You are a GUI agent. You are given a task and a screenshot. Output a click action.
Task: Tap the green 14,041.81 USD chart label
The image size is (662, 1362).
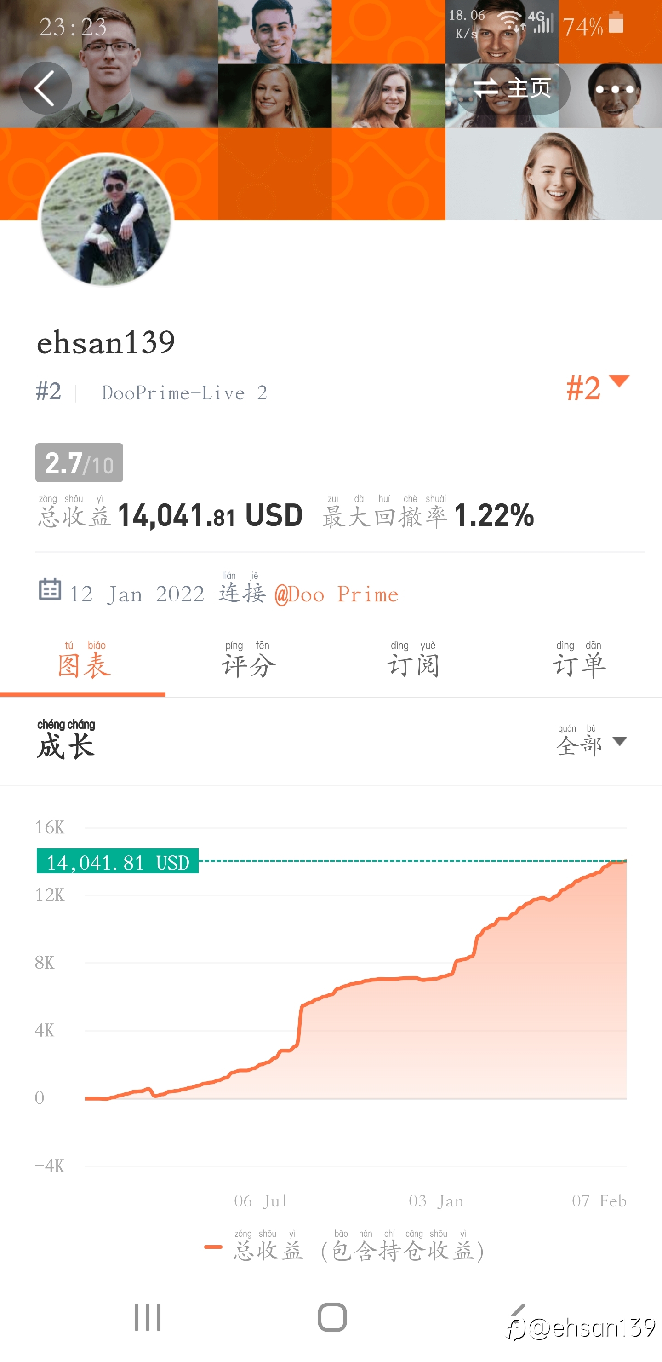pyautogui.click(x=117, y=861)
